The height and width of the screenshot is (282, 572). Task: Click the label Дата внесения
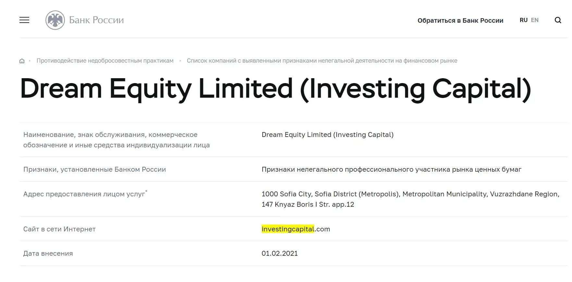48,253
